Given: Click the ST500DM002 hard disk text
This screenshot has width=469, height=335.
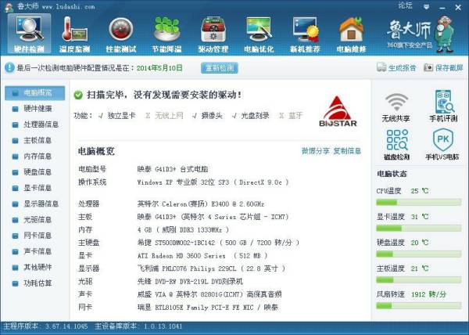Looking at the screenshot, I should pyautogui.click(x=218, y=243).
